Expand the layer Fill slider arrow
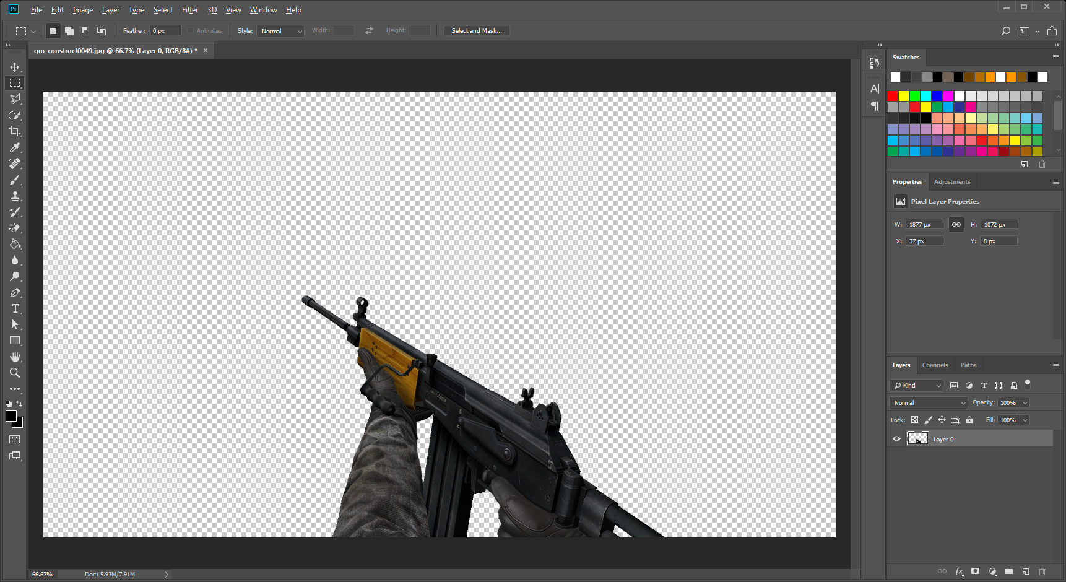 coord(1025,420)
